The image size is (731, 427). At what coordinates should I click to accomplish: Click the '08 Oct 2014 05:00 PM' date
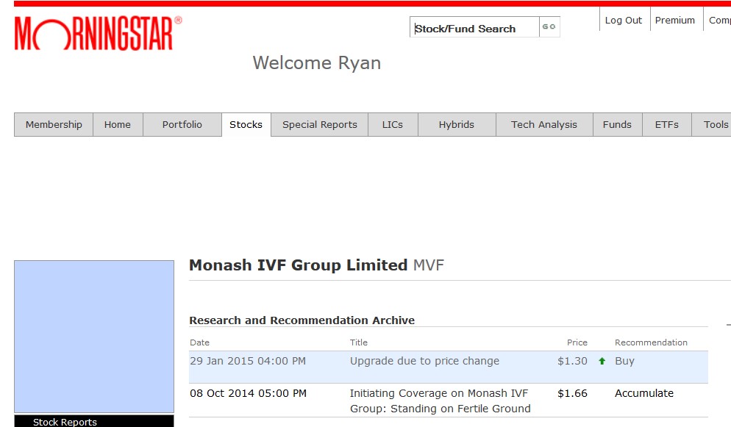tap(248, 393)
